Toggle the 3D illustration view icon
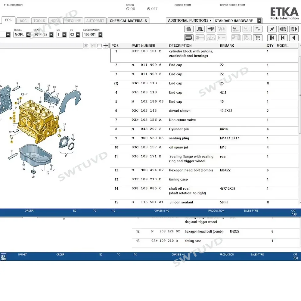Image resolution: width=301 pixels, height=301 pixels. pos(86,45)
